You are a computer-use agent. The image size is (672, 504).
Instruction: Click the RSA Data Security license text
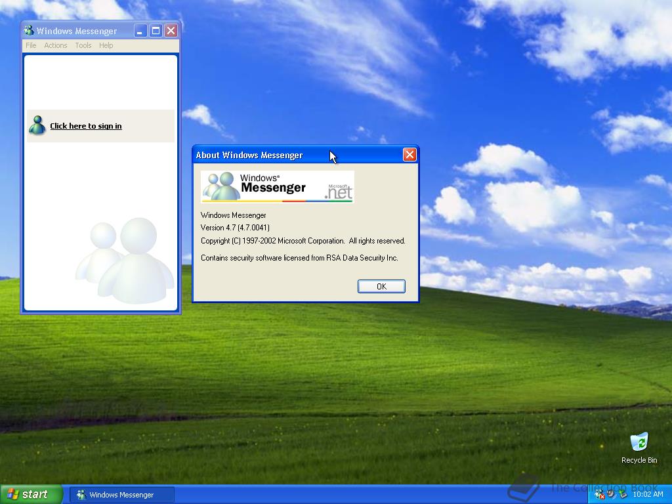coord(299,257)
